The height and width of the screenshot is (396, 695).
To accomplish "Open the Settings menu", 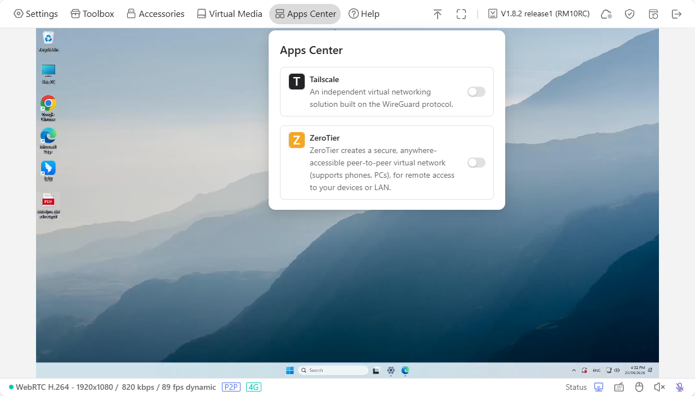I will (35, 14).
